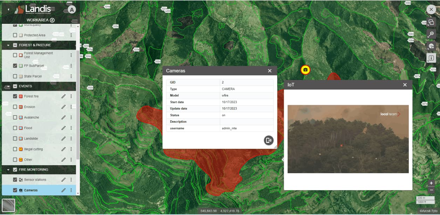Uncheck the FP SubParcel layer
This screenshot has height=215, width=440.
click(x=15, y=66)
